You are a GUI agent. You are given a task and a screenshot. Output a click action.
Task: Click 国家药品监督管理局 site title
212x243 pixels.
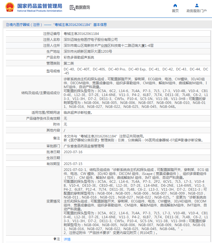(40, 6)
